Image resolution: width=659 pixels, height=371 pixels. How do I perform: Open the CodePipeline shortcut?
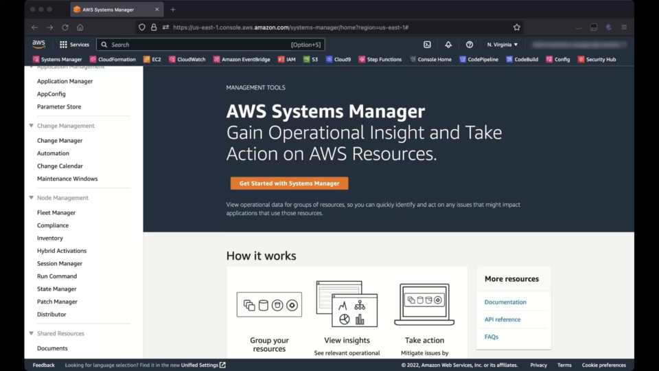point(478,59)
